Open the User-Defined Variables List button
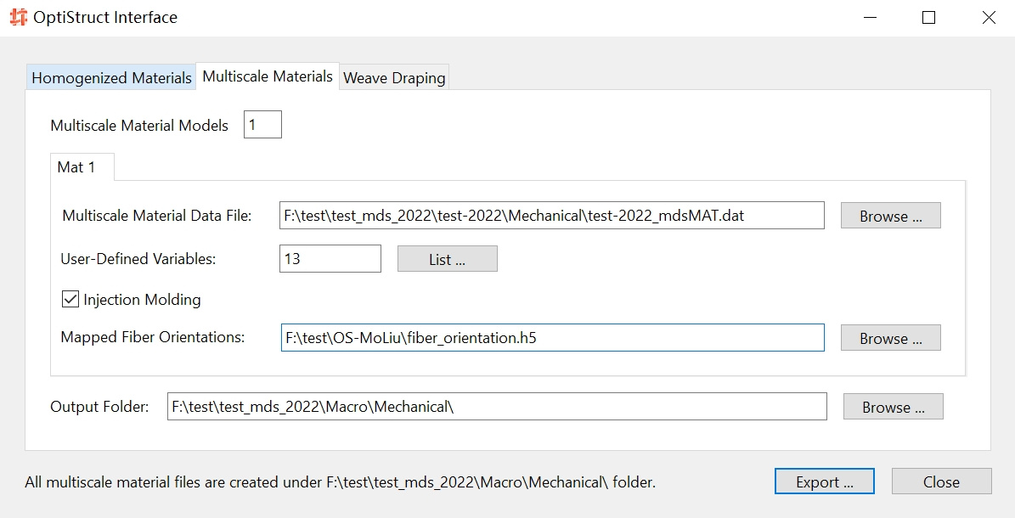This screenshot has height=518, width=1015. click(448, 259)
